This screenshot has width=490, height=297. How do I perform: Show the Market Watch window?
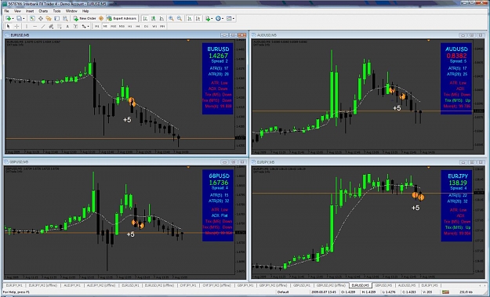coord(32,19)
